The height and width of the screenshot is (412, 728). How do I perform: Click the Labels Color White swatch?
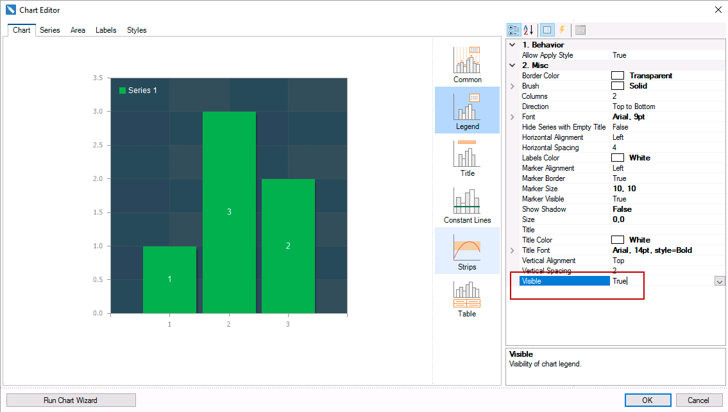[x=618, y=158]
